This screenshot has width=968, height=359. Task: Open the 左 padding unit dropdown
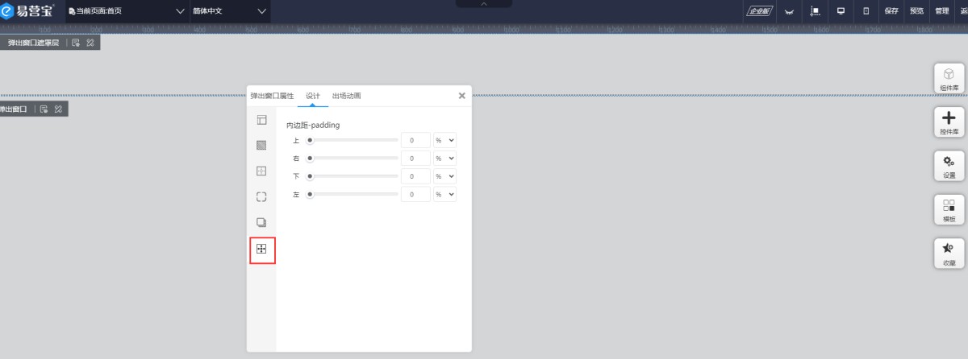click(x=445, y=195)
